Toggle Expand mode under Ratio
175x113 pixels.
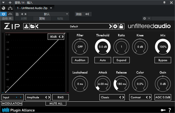point(121,60)
